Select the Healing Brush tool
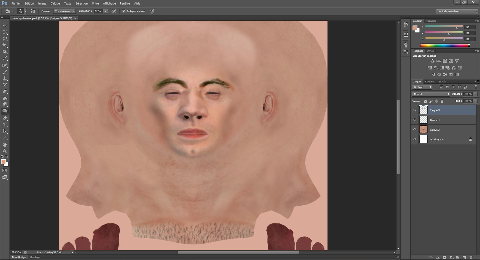Viewport: 480px width, 260px height. coord(5,65)
